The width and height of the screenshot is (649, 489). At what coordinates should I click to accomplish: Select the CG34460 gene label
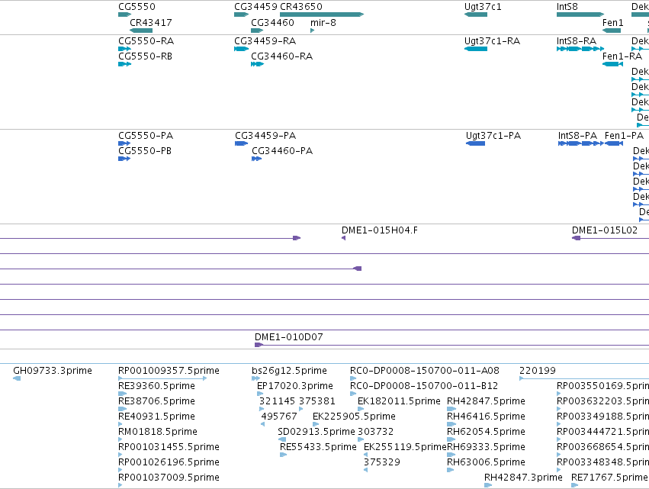tap(272, 23)
